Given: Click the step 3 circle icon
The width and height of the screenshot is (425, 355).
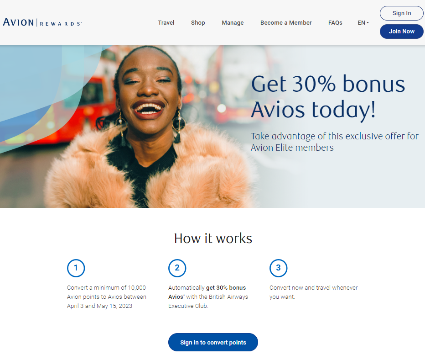Looking at the screenshot, I should click(x=278, y=268).
